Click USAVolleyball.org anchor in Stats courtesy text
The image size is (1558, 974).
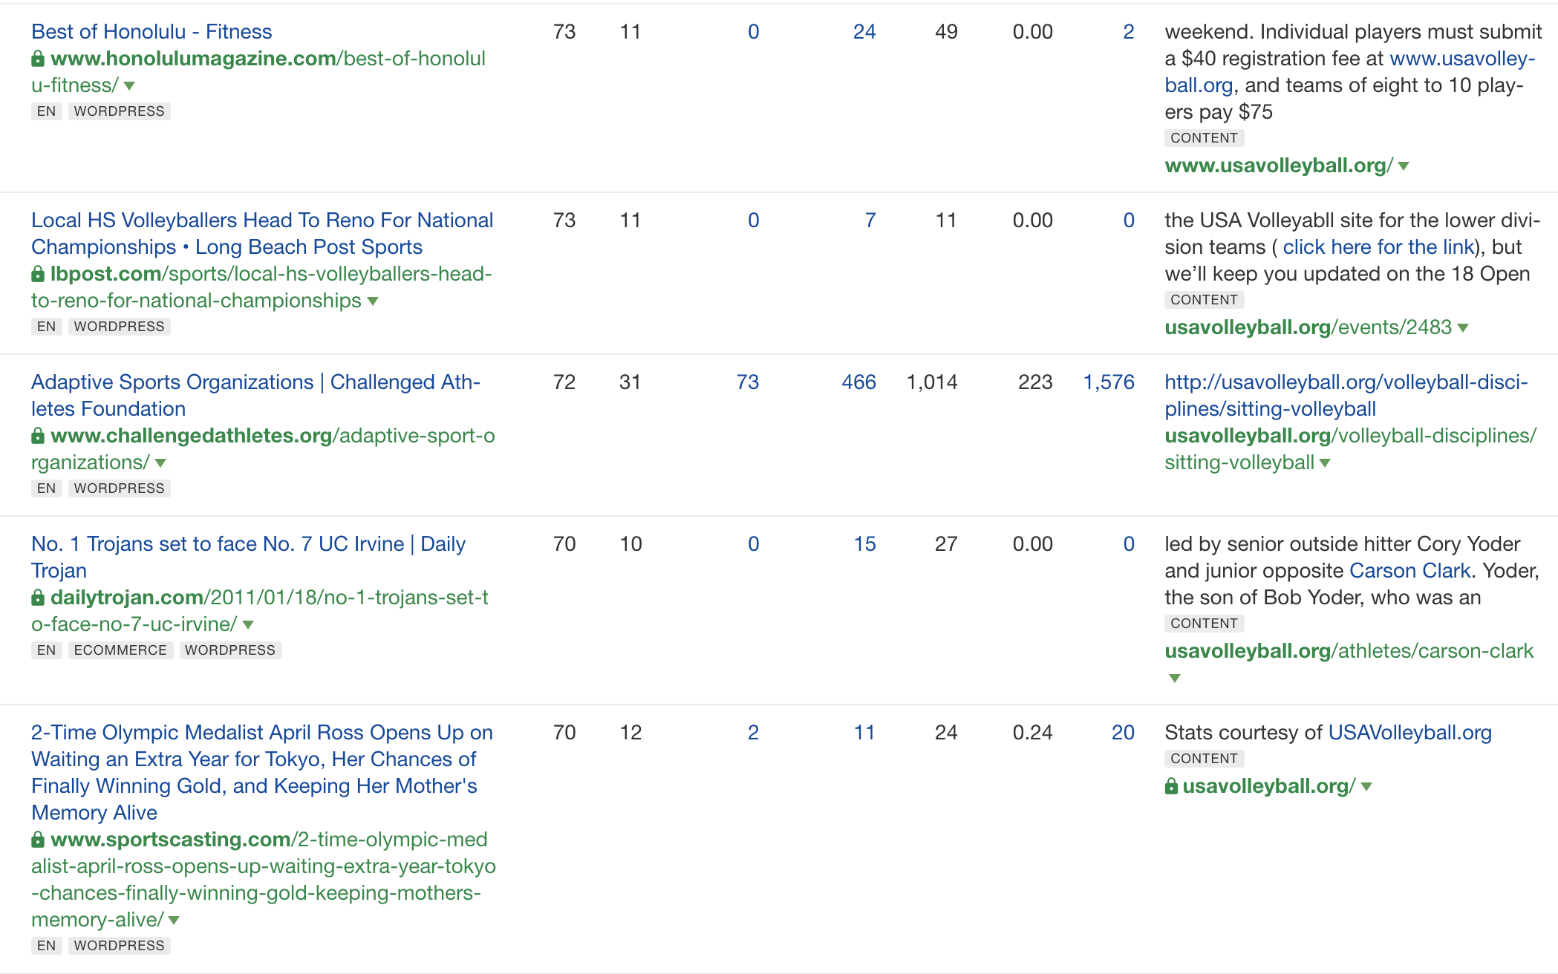coord(1409,733)
